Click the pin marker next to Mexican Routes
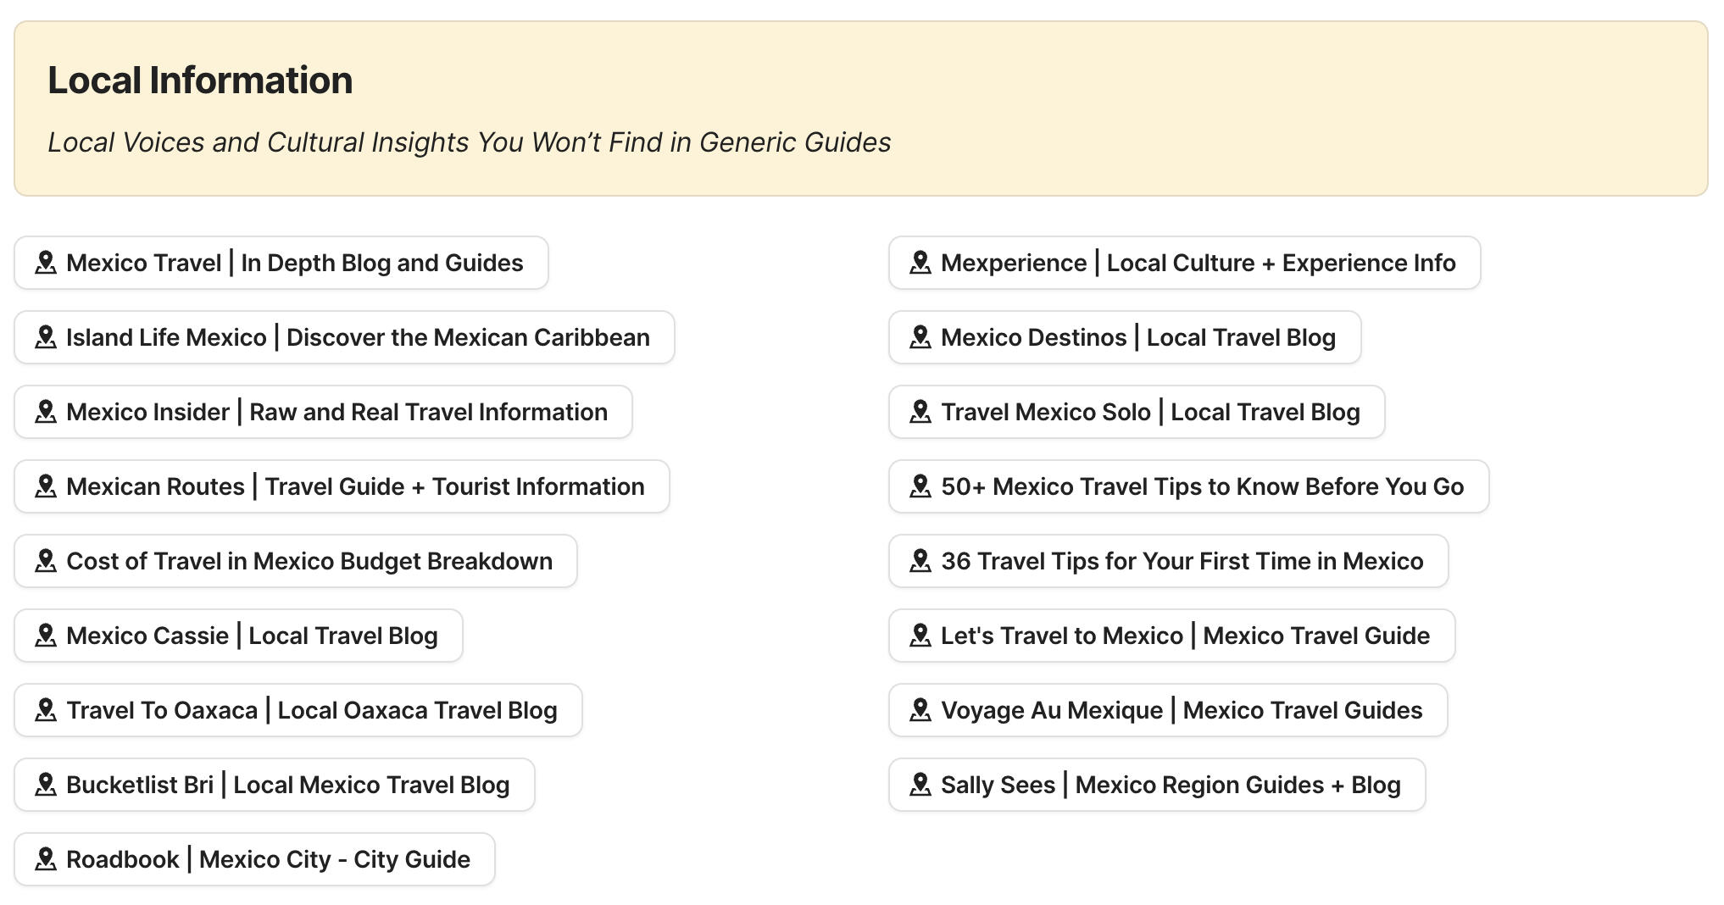Viewport: 1724px width, 905px height. tap(47, 486)
